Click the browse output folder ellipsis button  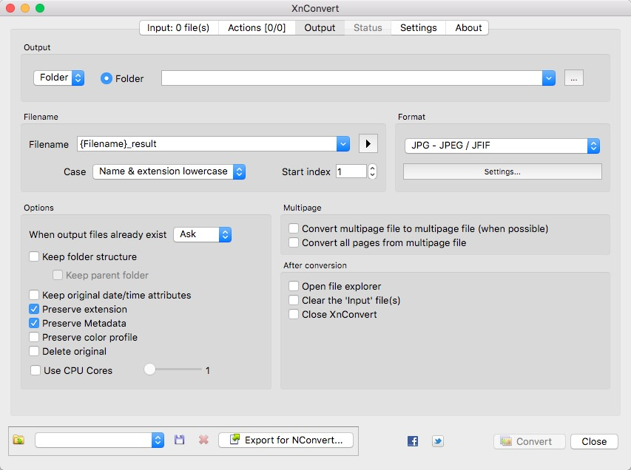[573, 78]
